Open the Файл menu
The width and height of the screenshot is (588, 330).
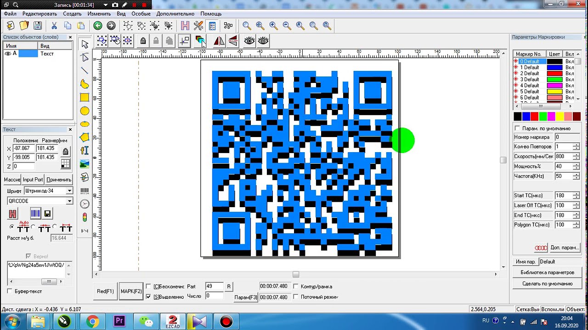click(x=10, y=14)
